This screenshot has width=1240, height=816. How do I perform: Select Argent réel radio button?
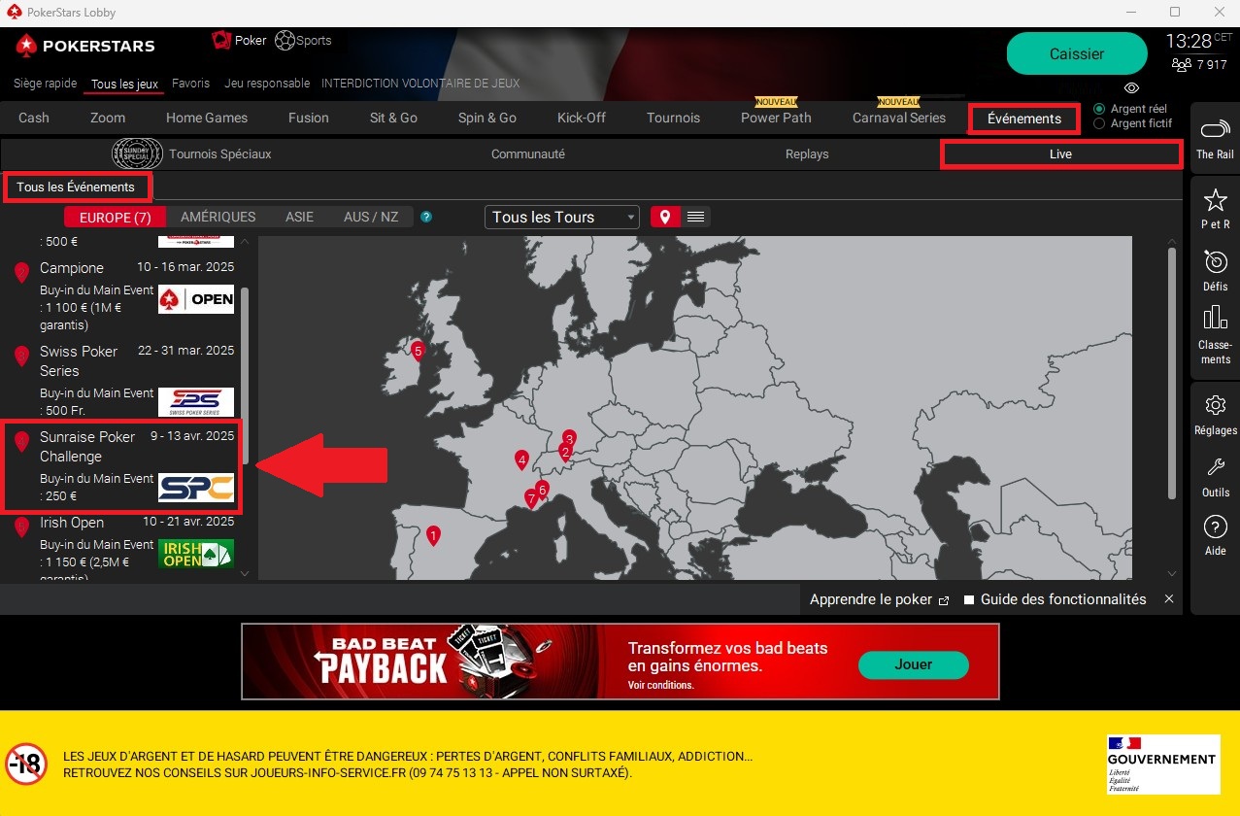click(x=1099, y=109)
